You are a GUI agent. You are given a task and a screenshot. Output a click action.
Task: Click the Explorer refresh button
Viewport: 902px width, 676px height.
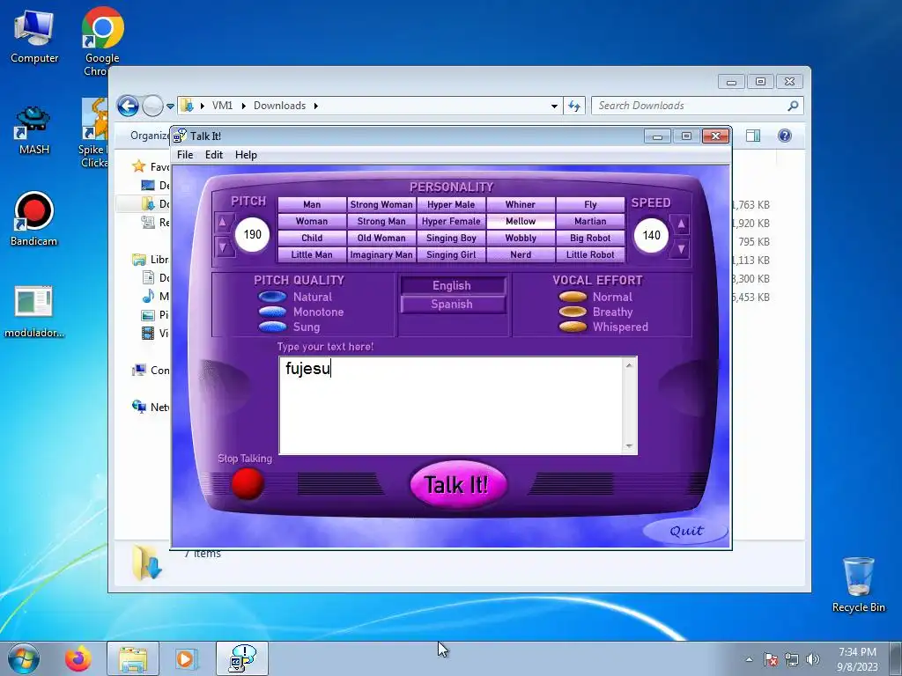click(574, 106)
